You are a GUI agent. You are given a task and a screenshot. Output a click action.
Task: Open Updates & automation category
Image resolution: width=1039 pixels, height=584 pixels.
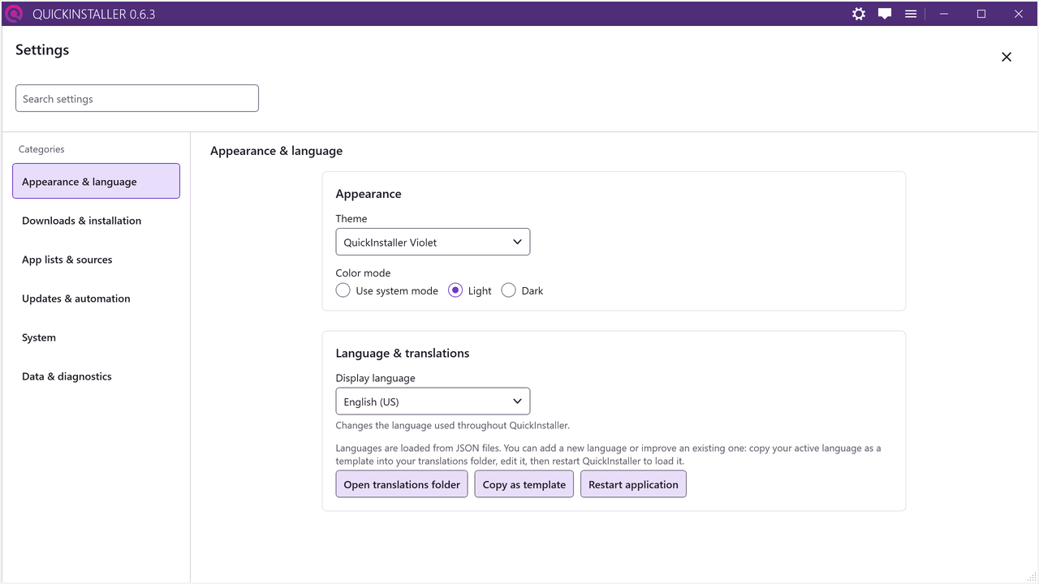click(x=96, y=298)
